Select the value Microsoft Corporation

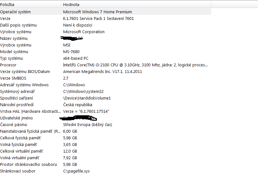[84, 32]
